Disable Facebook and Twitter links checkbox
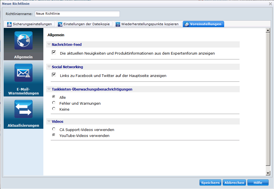Image resolution: width=274 pixels, height=189 pixels. point(54,75)
